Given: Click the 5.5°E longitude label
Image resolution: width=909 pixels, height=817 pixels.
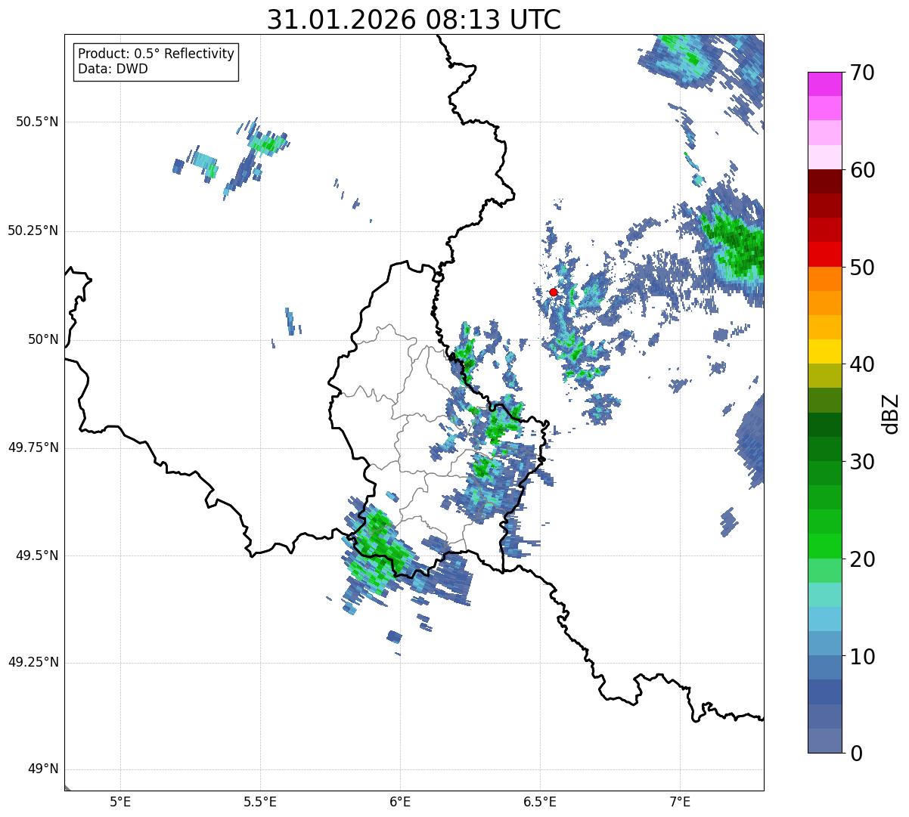Looking at the screenshot, I should click(x=260, y=802).
